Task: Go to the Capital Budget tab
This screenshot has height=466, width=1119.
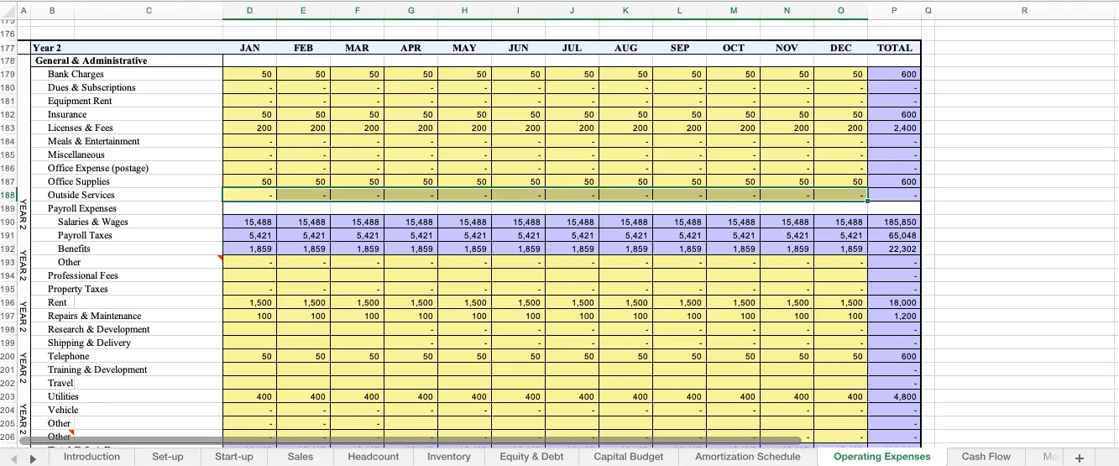Action: point(628,457)
